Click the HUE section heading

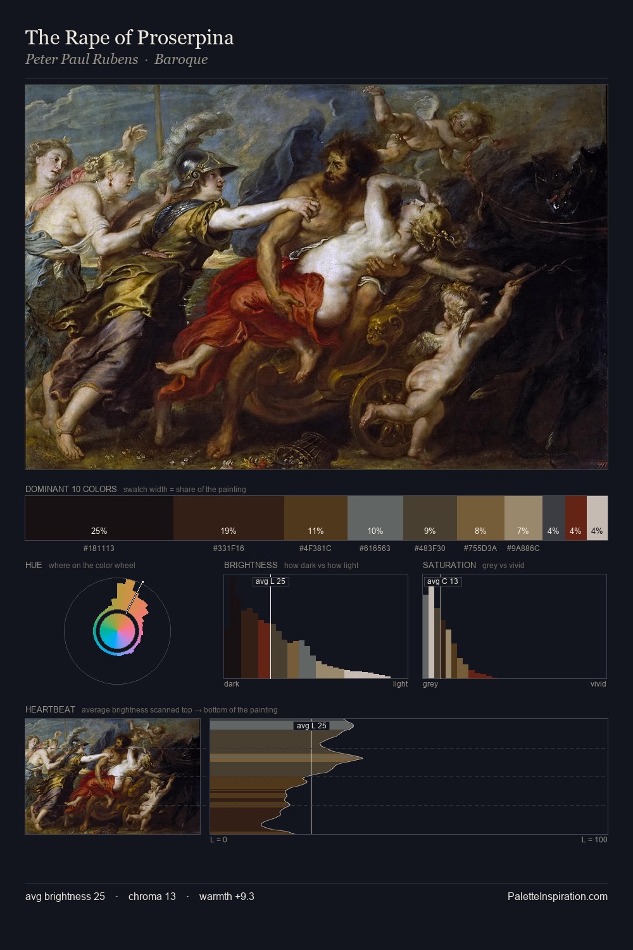pyautogui.click(x=34, y=565)
